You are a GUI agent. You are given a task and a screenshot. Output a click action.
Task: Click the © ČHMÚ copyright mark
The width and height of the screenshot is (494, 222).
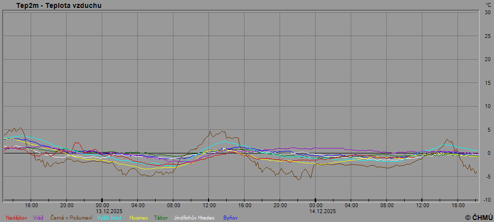(x=478, y=217)
